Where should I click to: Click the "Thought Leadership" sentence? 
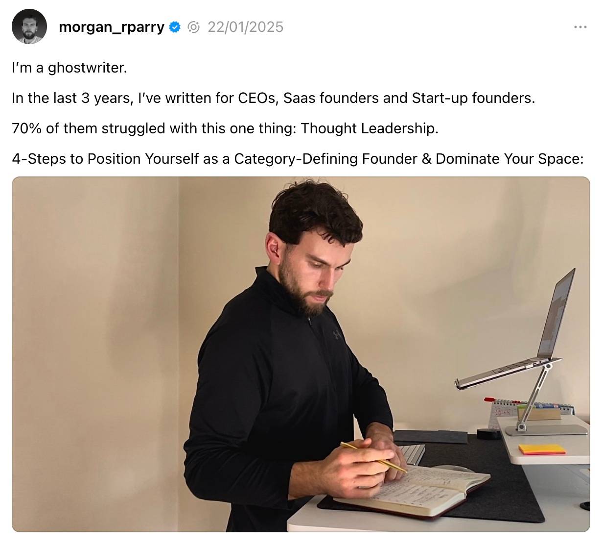coord(225,128)
